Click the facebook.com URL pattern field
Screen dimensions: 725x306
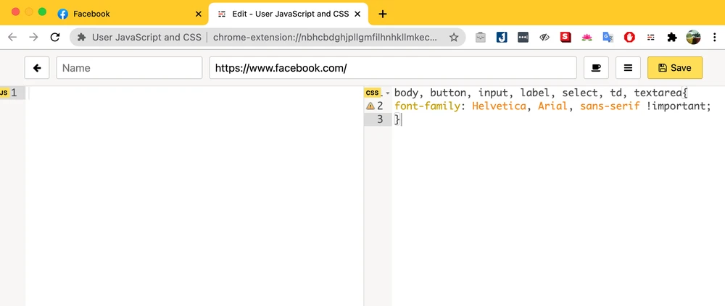pyautogui.click(x=393, y=68)
